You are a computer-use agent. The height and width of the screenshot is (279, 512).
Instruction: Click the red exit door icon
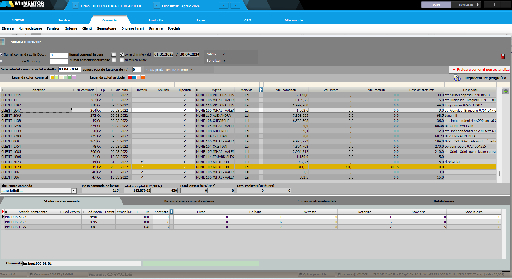point(503,56)
